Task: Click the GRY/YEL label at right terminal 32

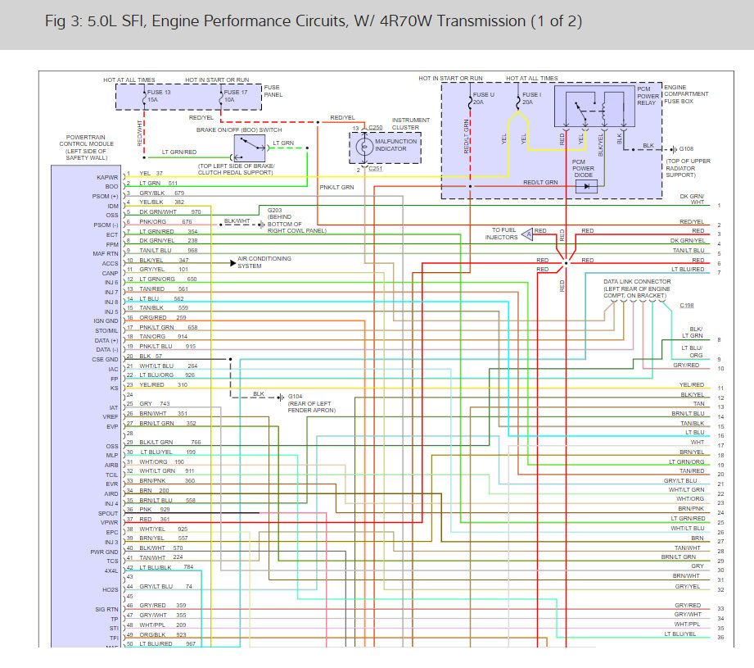Action: pyautogui.click(x=688, y=586)
